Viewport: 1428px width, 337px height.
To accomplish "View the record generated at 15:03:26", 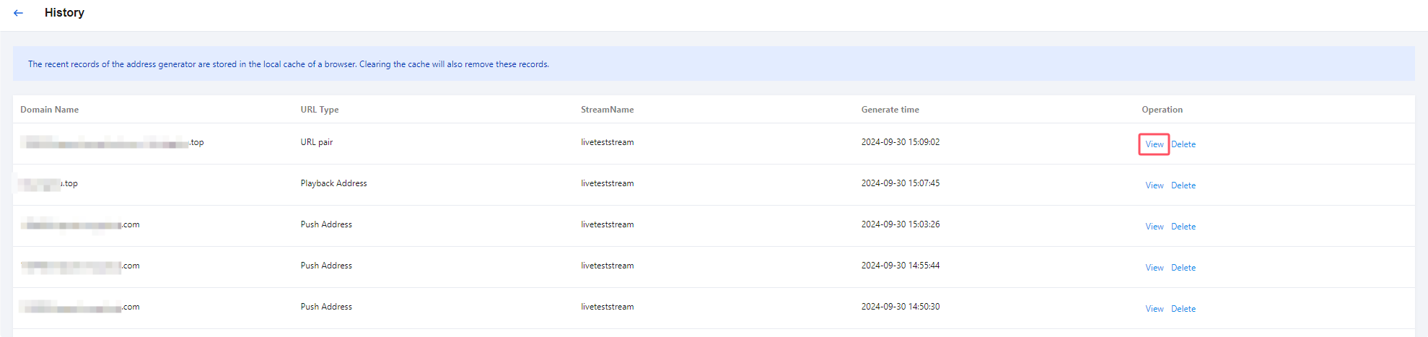I will point(1154,227).
